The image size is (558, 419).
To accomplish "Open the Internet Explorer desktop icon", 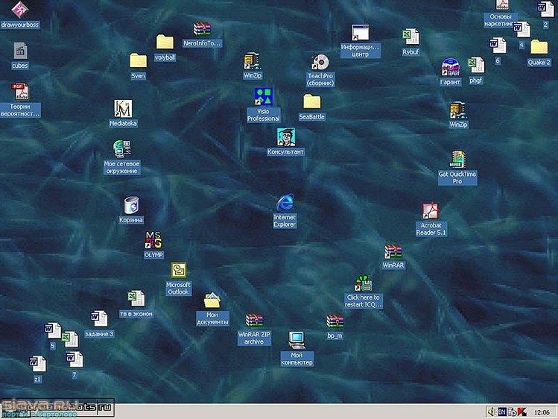I will pyautogui.click(x=285, y=203).
